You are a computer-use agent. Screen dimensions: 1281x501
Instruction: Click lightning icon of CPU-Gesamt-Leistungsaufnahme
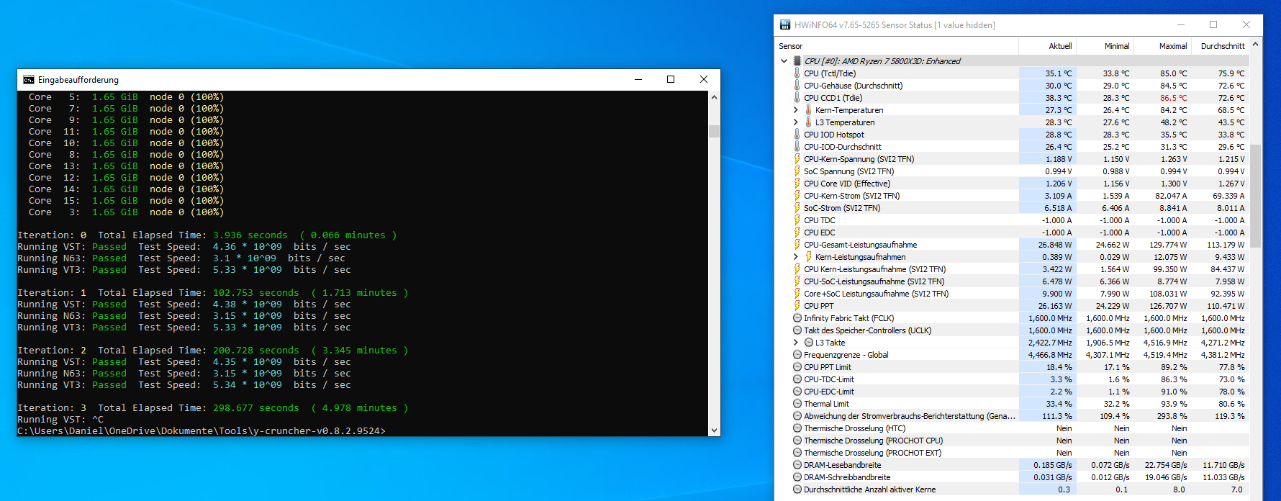(797, 245)
